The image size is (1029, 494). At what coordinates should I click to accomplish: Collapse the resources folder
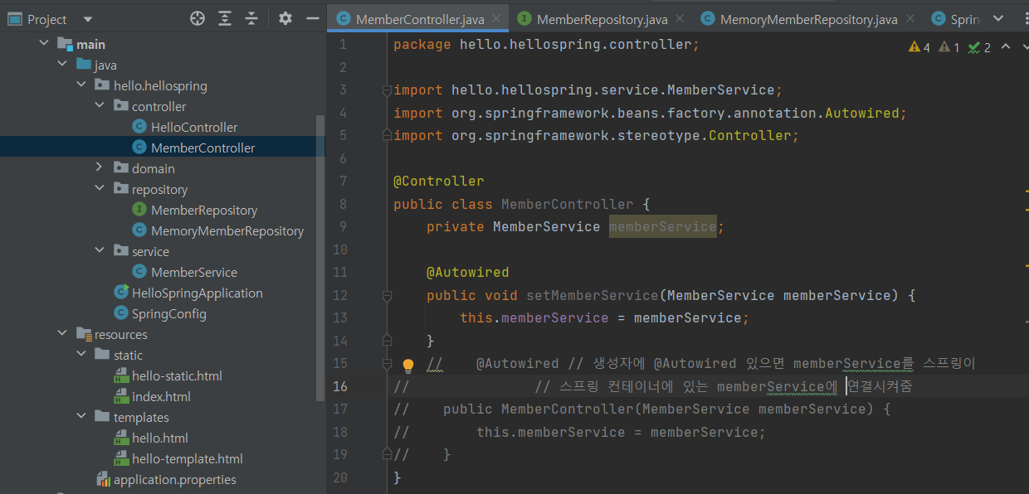point(62,334)
